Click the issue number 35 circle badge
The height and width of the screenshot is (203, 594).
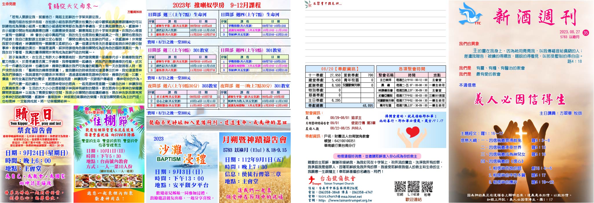click(x=586, y=33)
